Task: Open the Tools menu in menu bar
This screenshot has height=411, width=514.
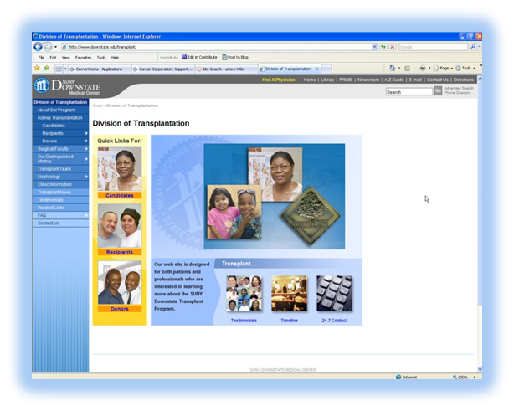Action: point(101,58)
